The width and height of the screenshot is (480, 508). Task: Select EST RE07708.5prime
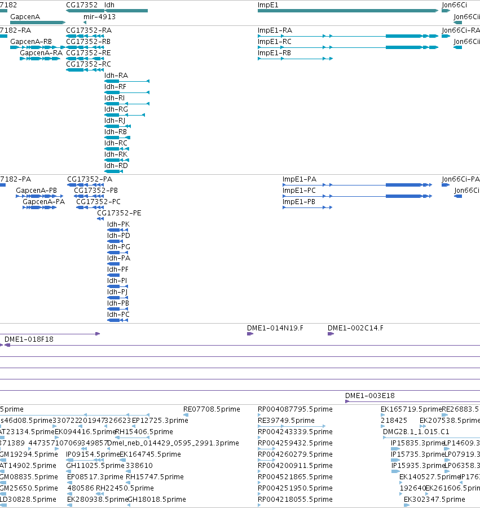(x=212, y=409)
